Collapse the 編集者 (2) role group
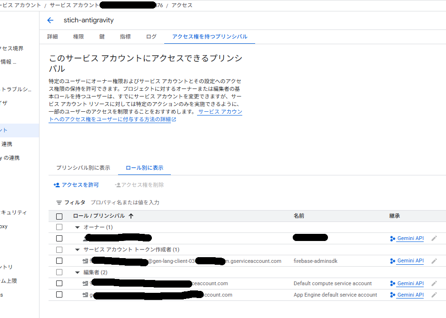 [78, 272]
